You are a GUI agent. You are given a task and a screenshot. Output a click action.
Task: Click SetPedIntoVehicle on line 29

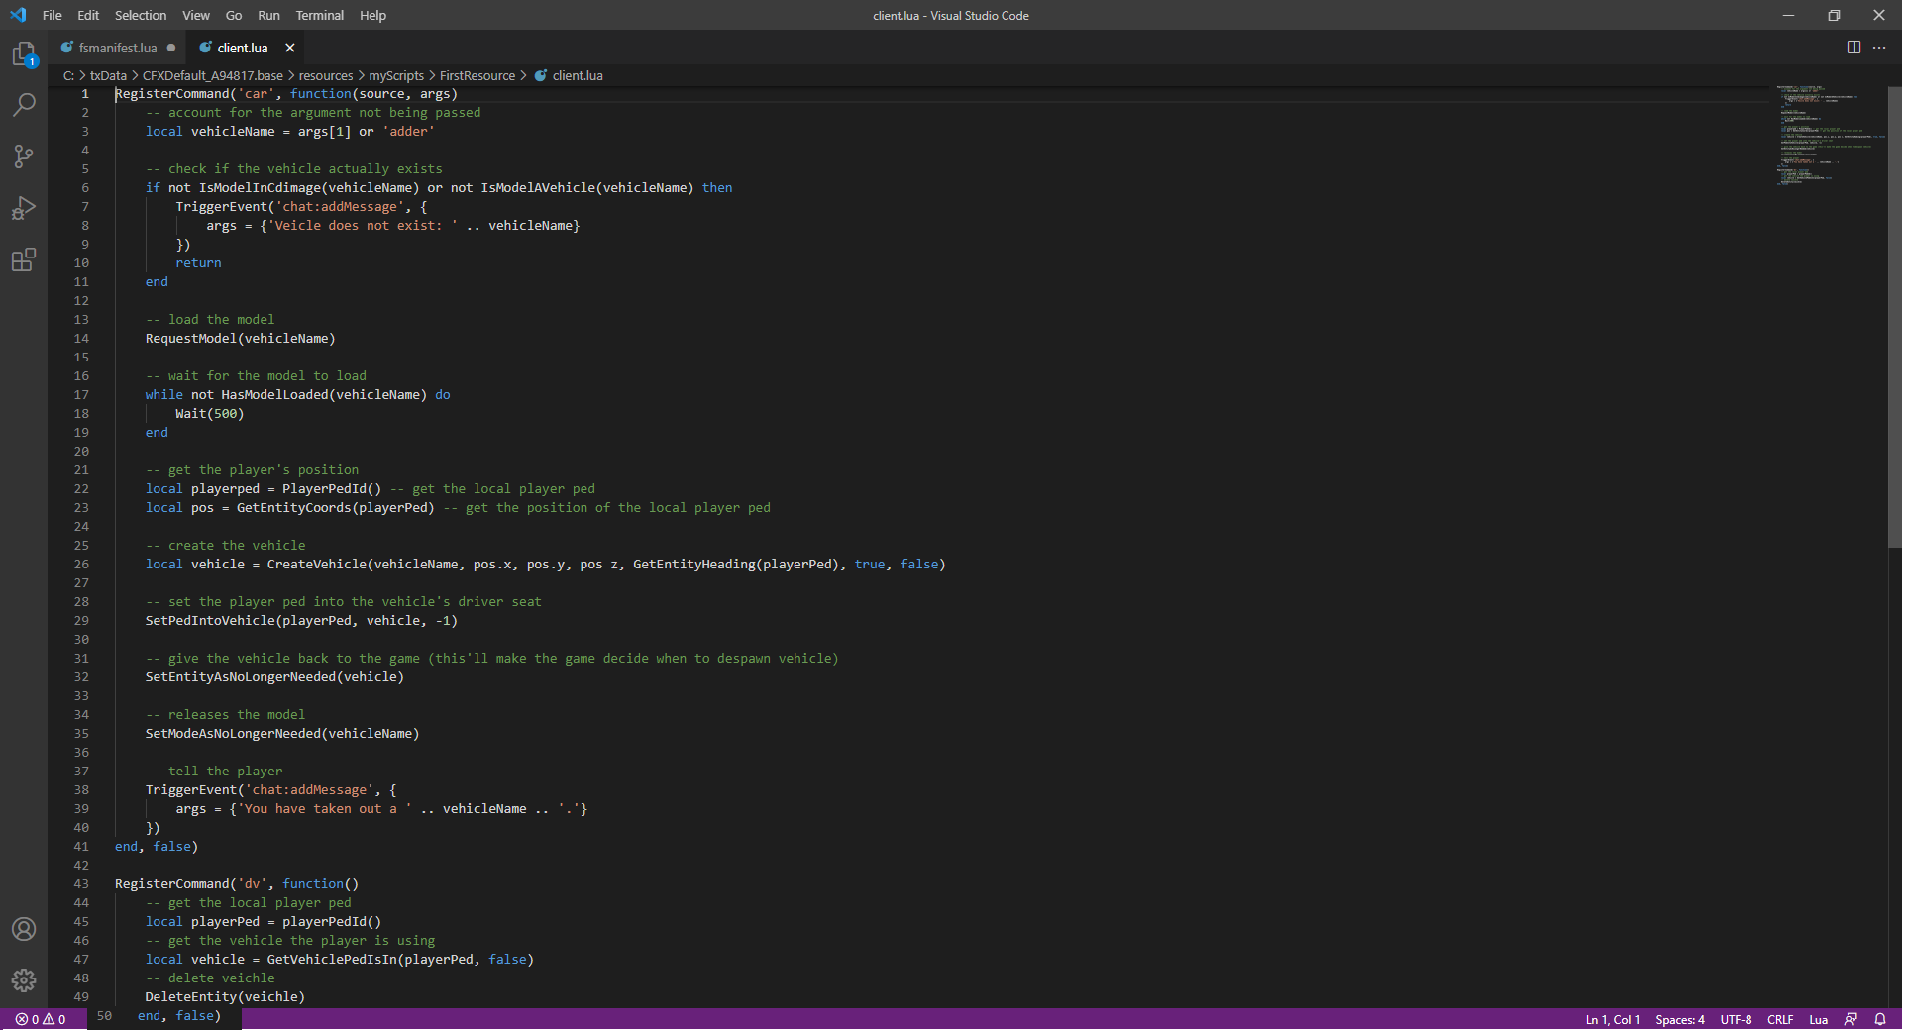coord(210,620)
